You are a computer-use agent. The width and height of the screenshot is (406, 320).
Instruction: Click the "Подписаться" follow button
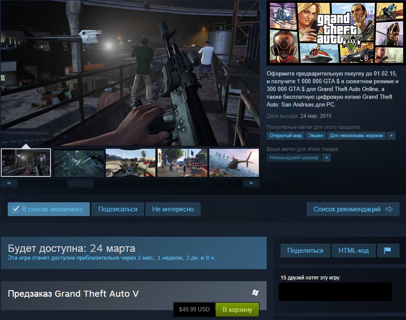tap(118, 209)
